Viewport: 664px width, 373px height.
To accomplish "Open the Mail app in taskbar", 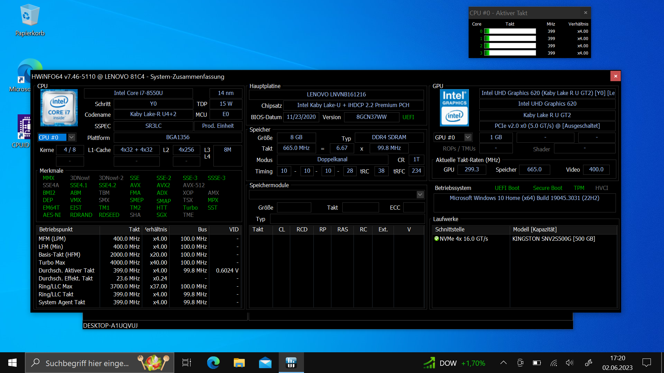I will pyautogui.click(x=265, y=363).
